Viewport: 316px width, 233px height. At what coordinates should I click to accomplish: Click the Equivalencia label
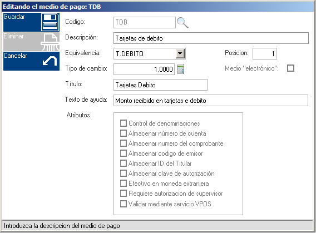pos(83,53)
